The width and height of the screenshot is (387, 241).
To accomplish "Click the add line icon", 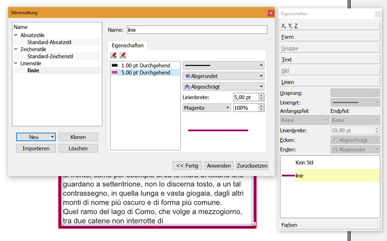I will click(114, 55).
